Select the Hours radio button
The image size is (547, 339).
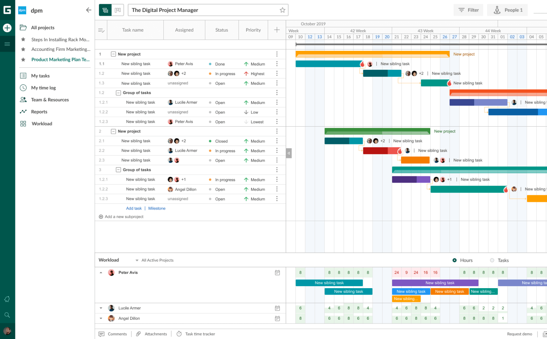[454, 260]
